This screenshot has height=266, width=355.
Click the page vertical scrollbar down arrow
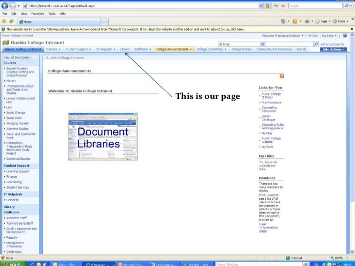352,251
